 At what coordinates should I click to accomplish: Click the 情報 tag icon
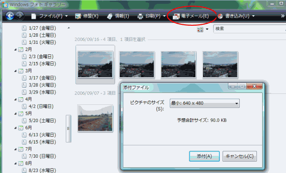[x=110, y=16]
